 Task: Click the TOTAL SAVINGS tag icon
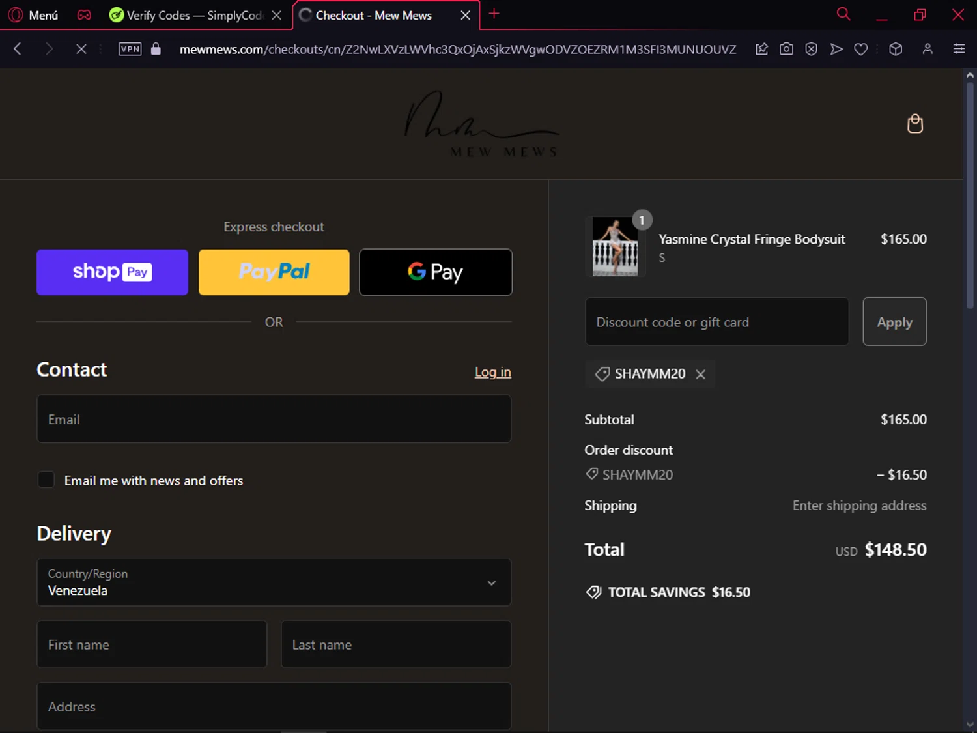[x=593, y=592]
